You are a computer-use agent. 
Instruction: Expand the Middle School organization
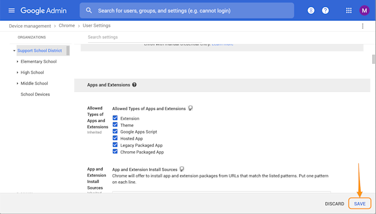(17, 83)
